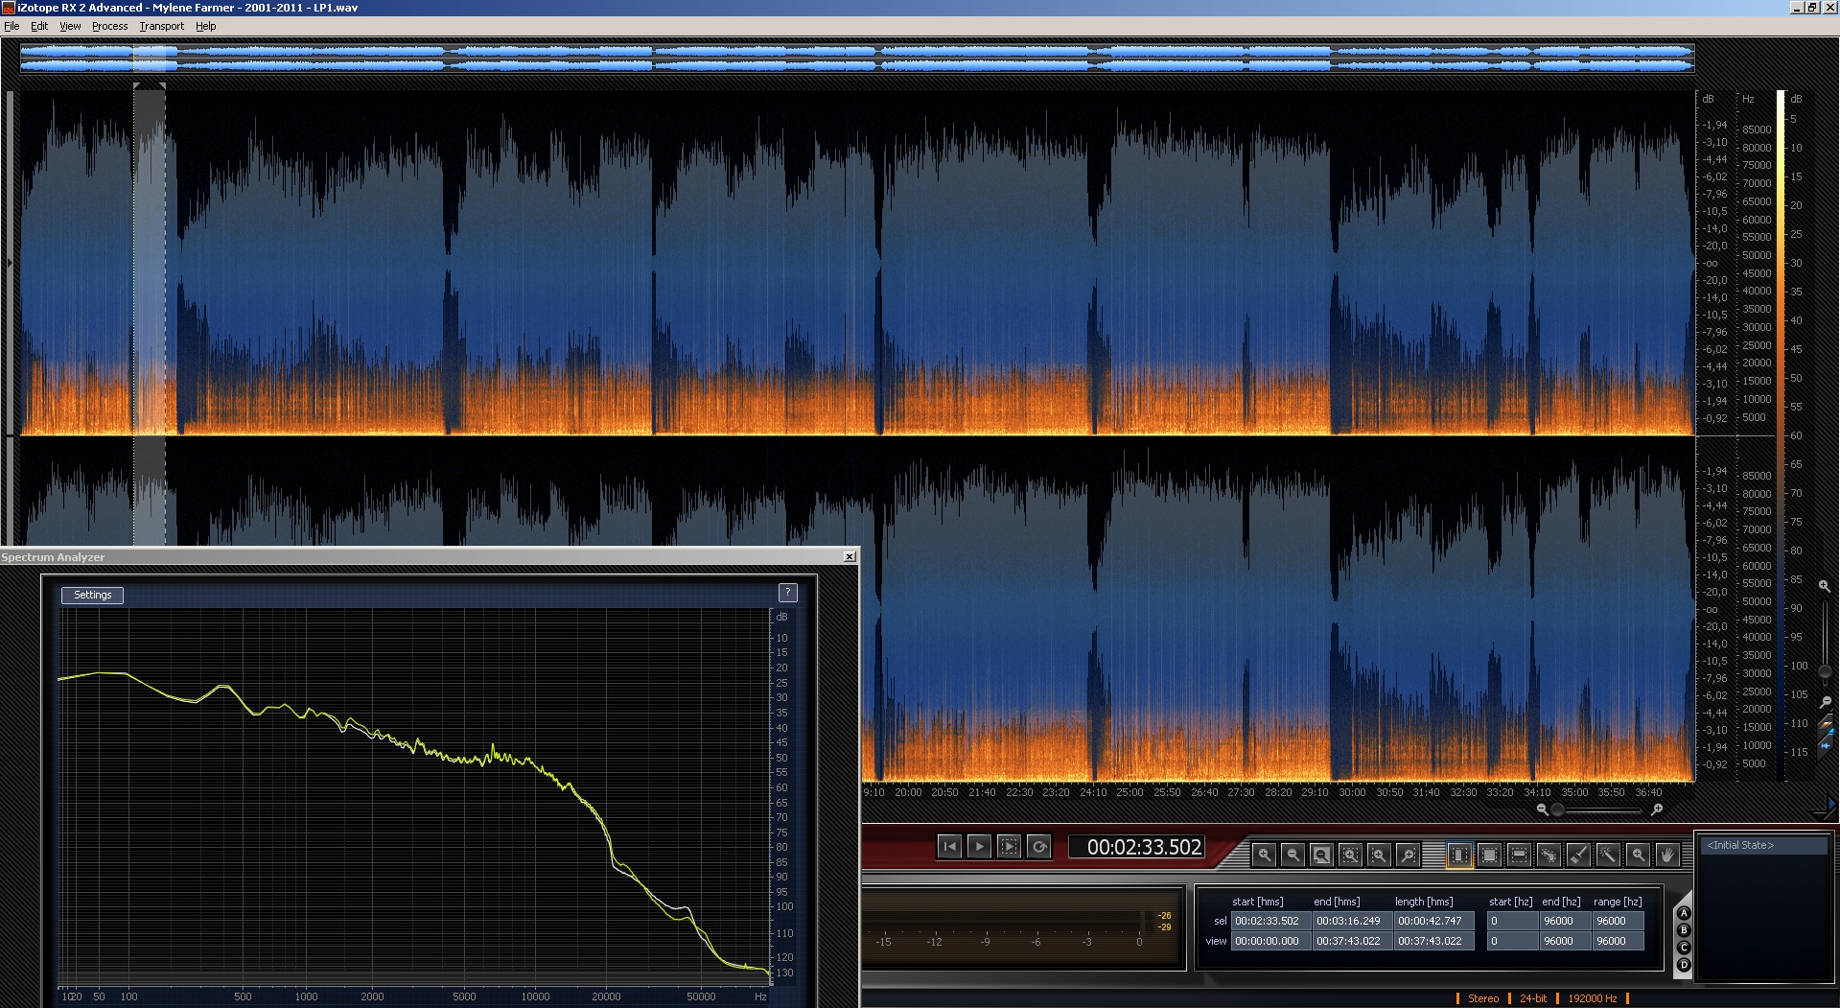Click the selection end time field 00:03:16.249
The height and width of the screenshot is (1008, 1840).
point(1351,921)
